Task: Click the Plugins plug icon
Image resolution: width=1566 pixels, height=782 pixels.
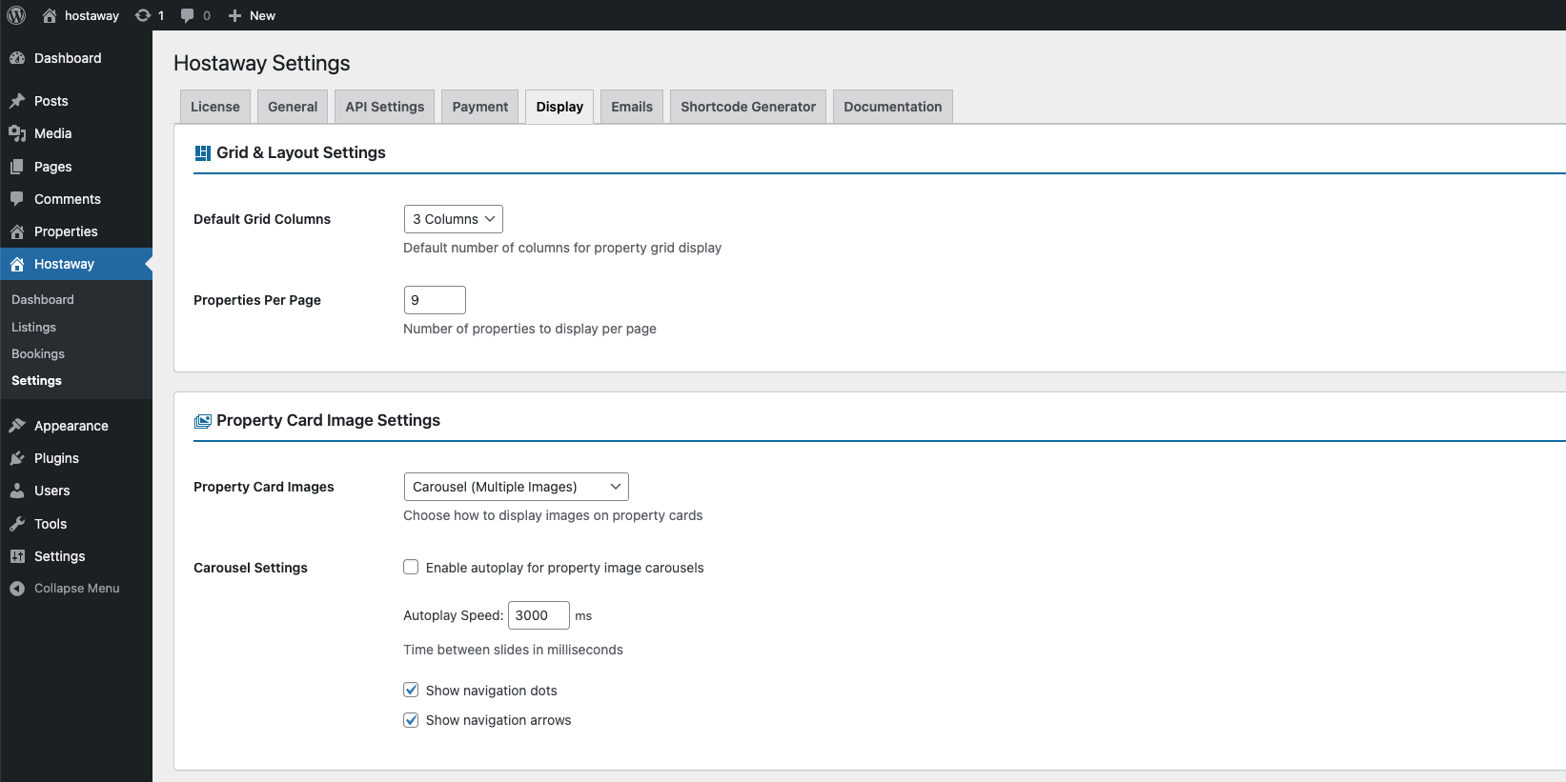Action: 17,458
